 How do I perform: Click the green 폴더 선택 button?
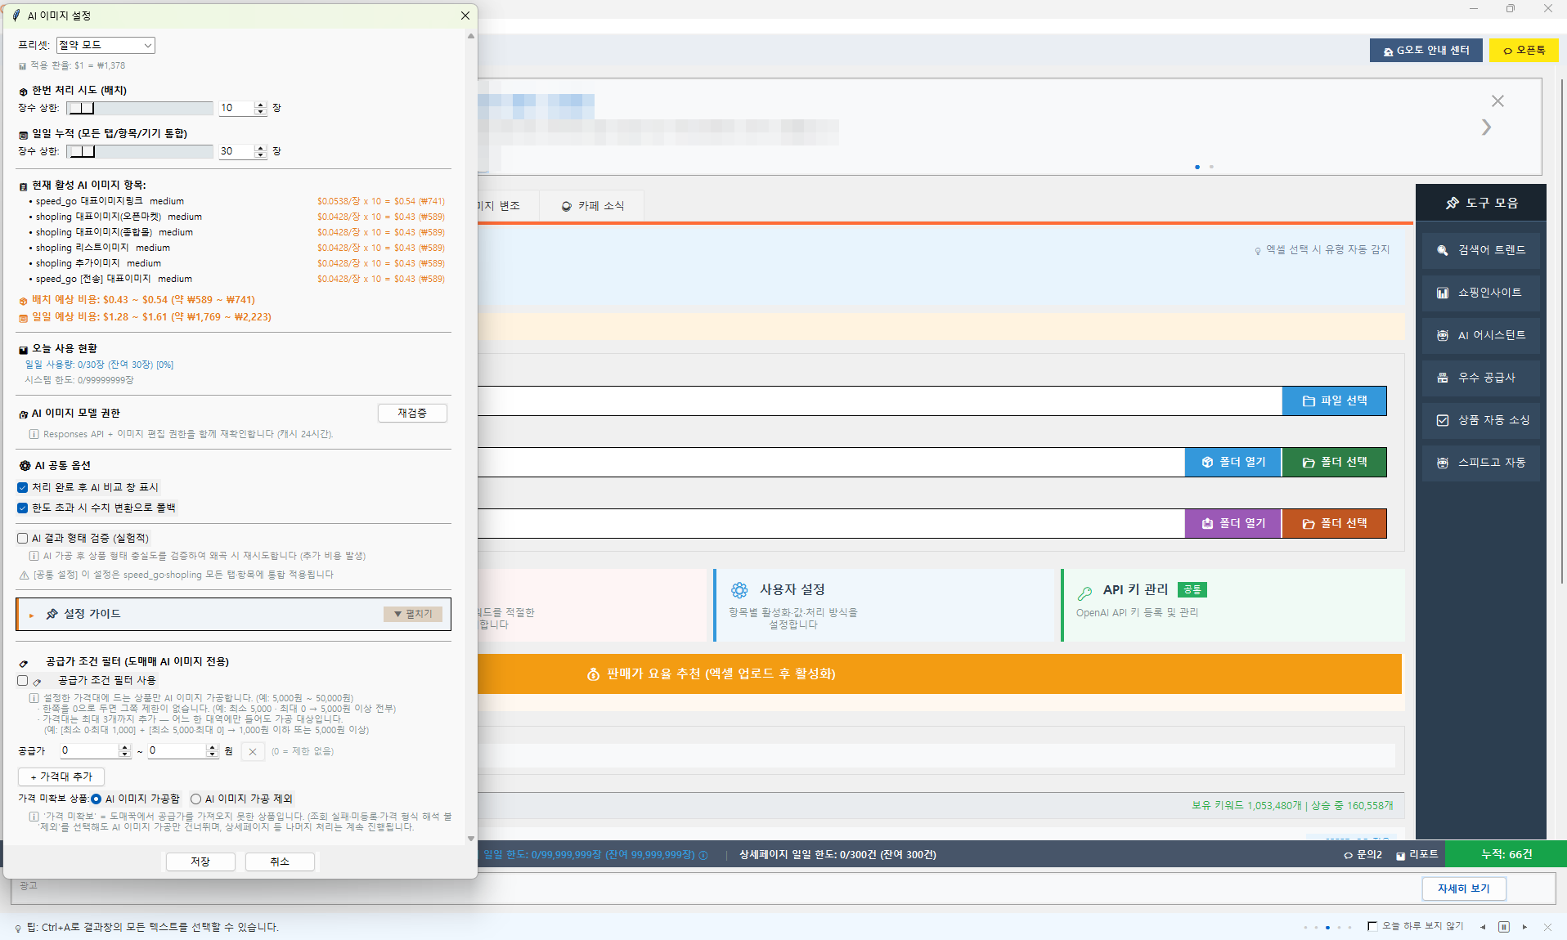click(1334, 462)
